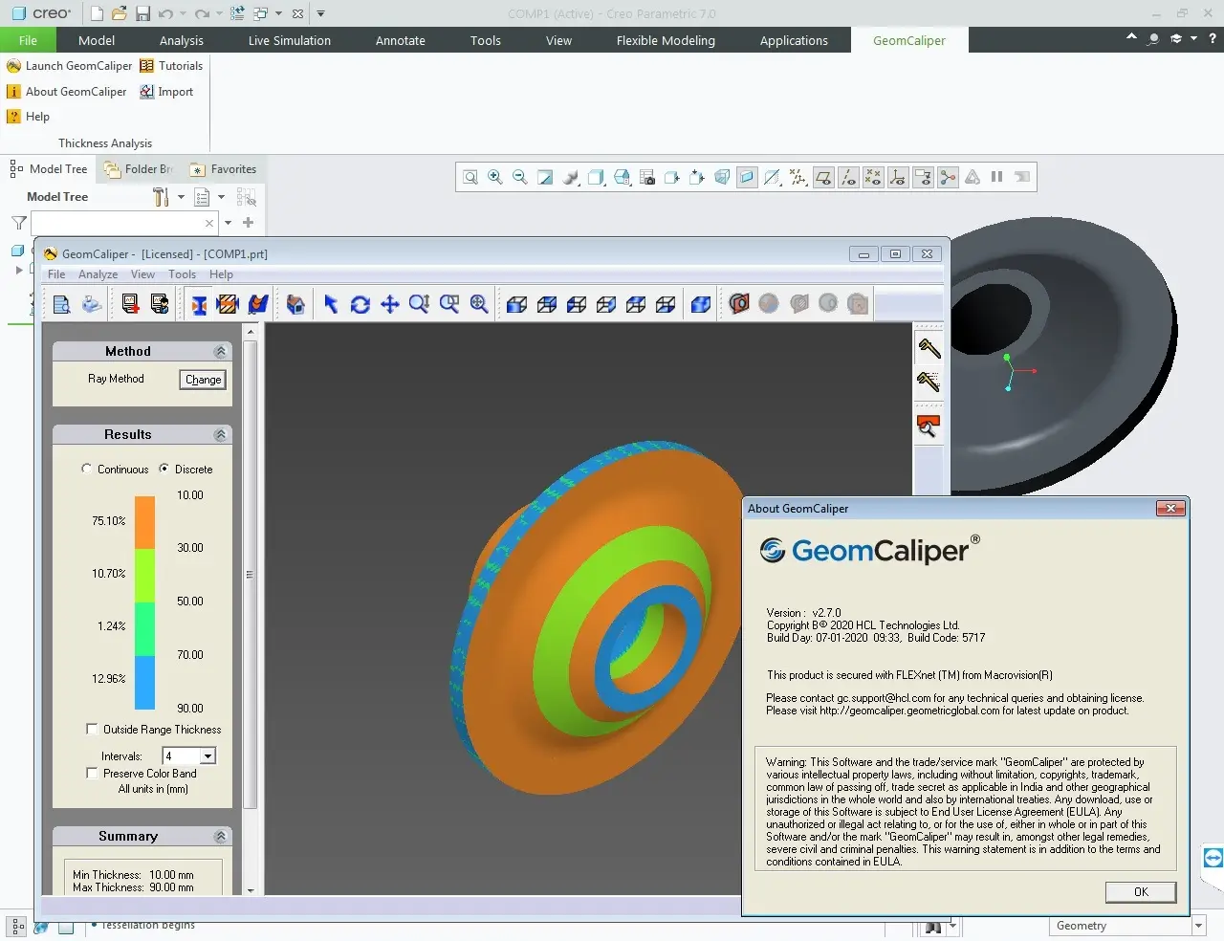Open the quick access toolbar customize arrow

(x=320, y=13)
